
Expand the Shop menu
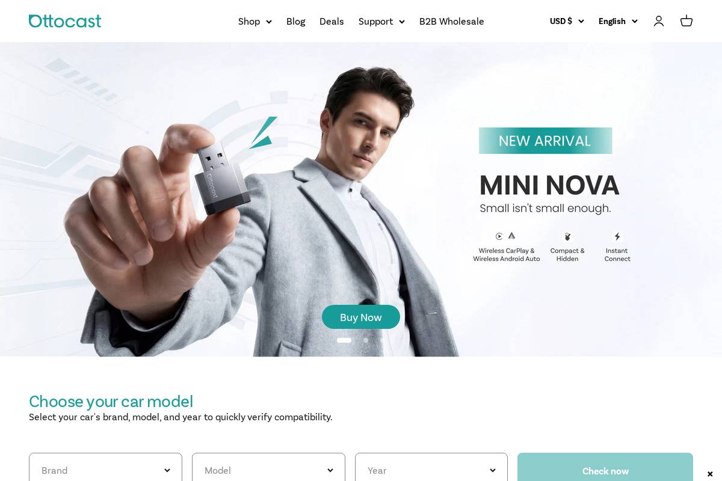(x=255, y=22)
